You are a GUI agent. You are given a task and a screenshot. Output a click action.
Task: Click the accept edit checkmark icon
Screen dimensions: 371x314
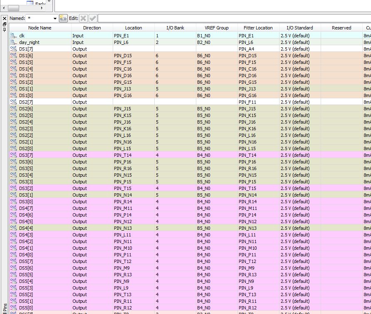point(93,18)
